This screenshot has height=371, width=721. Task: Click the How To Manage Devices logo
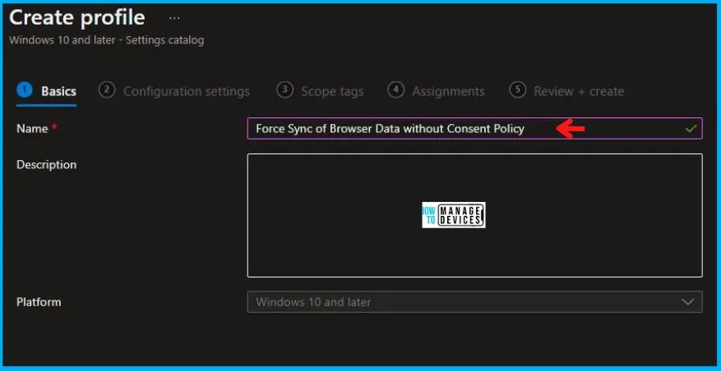click(453, 215)
